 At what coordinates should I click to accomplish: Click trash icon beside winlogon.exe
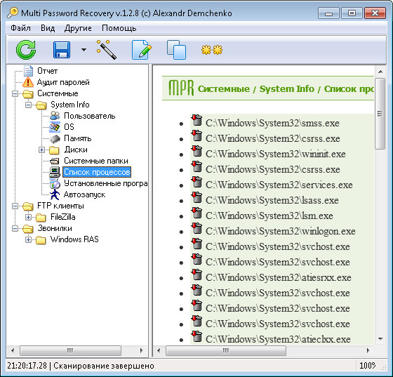tap(197, 228)
